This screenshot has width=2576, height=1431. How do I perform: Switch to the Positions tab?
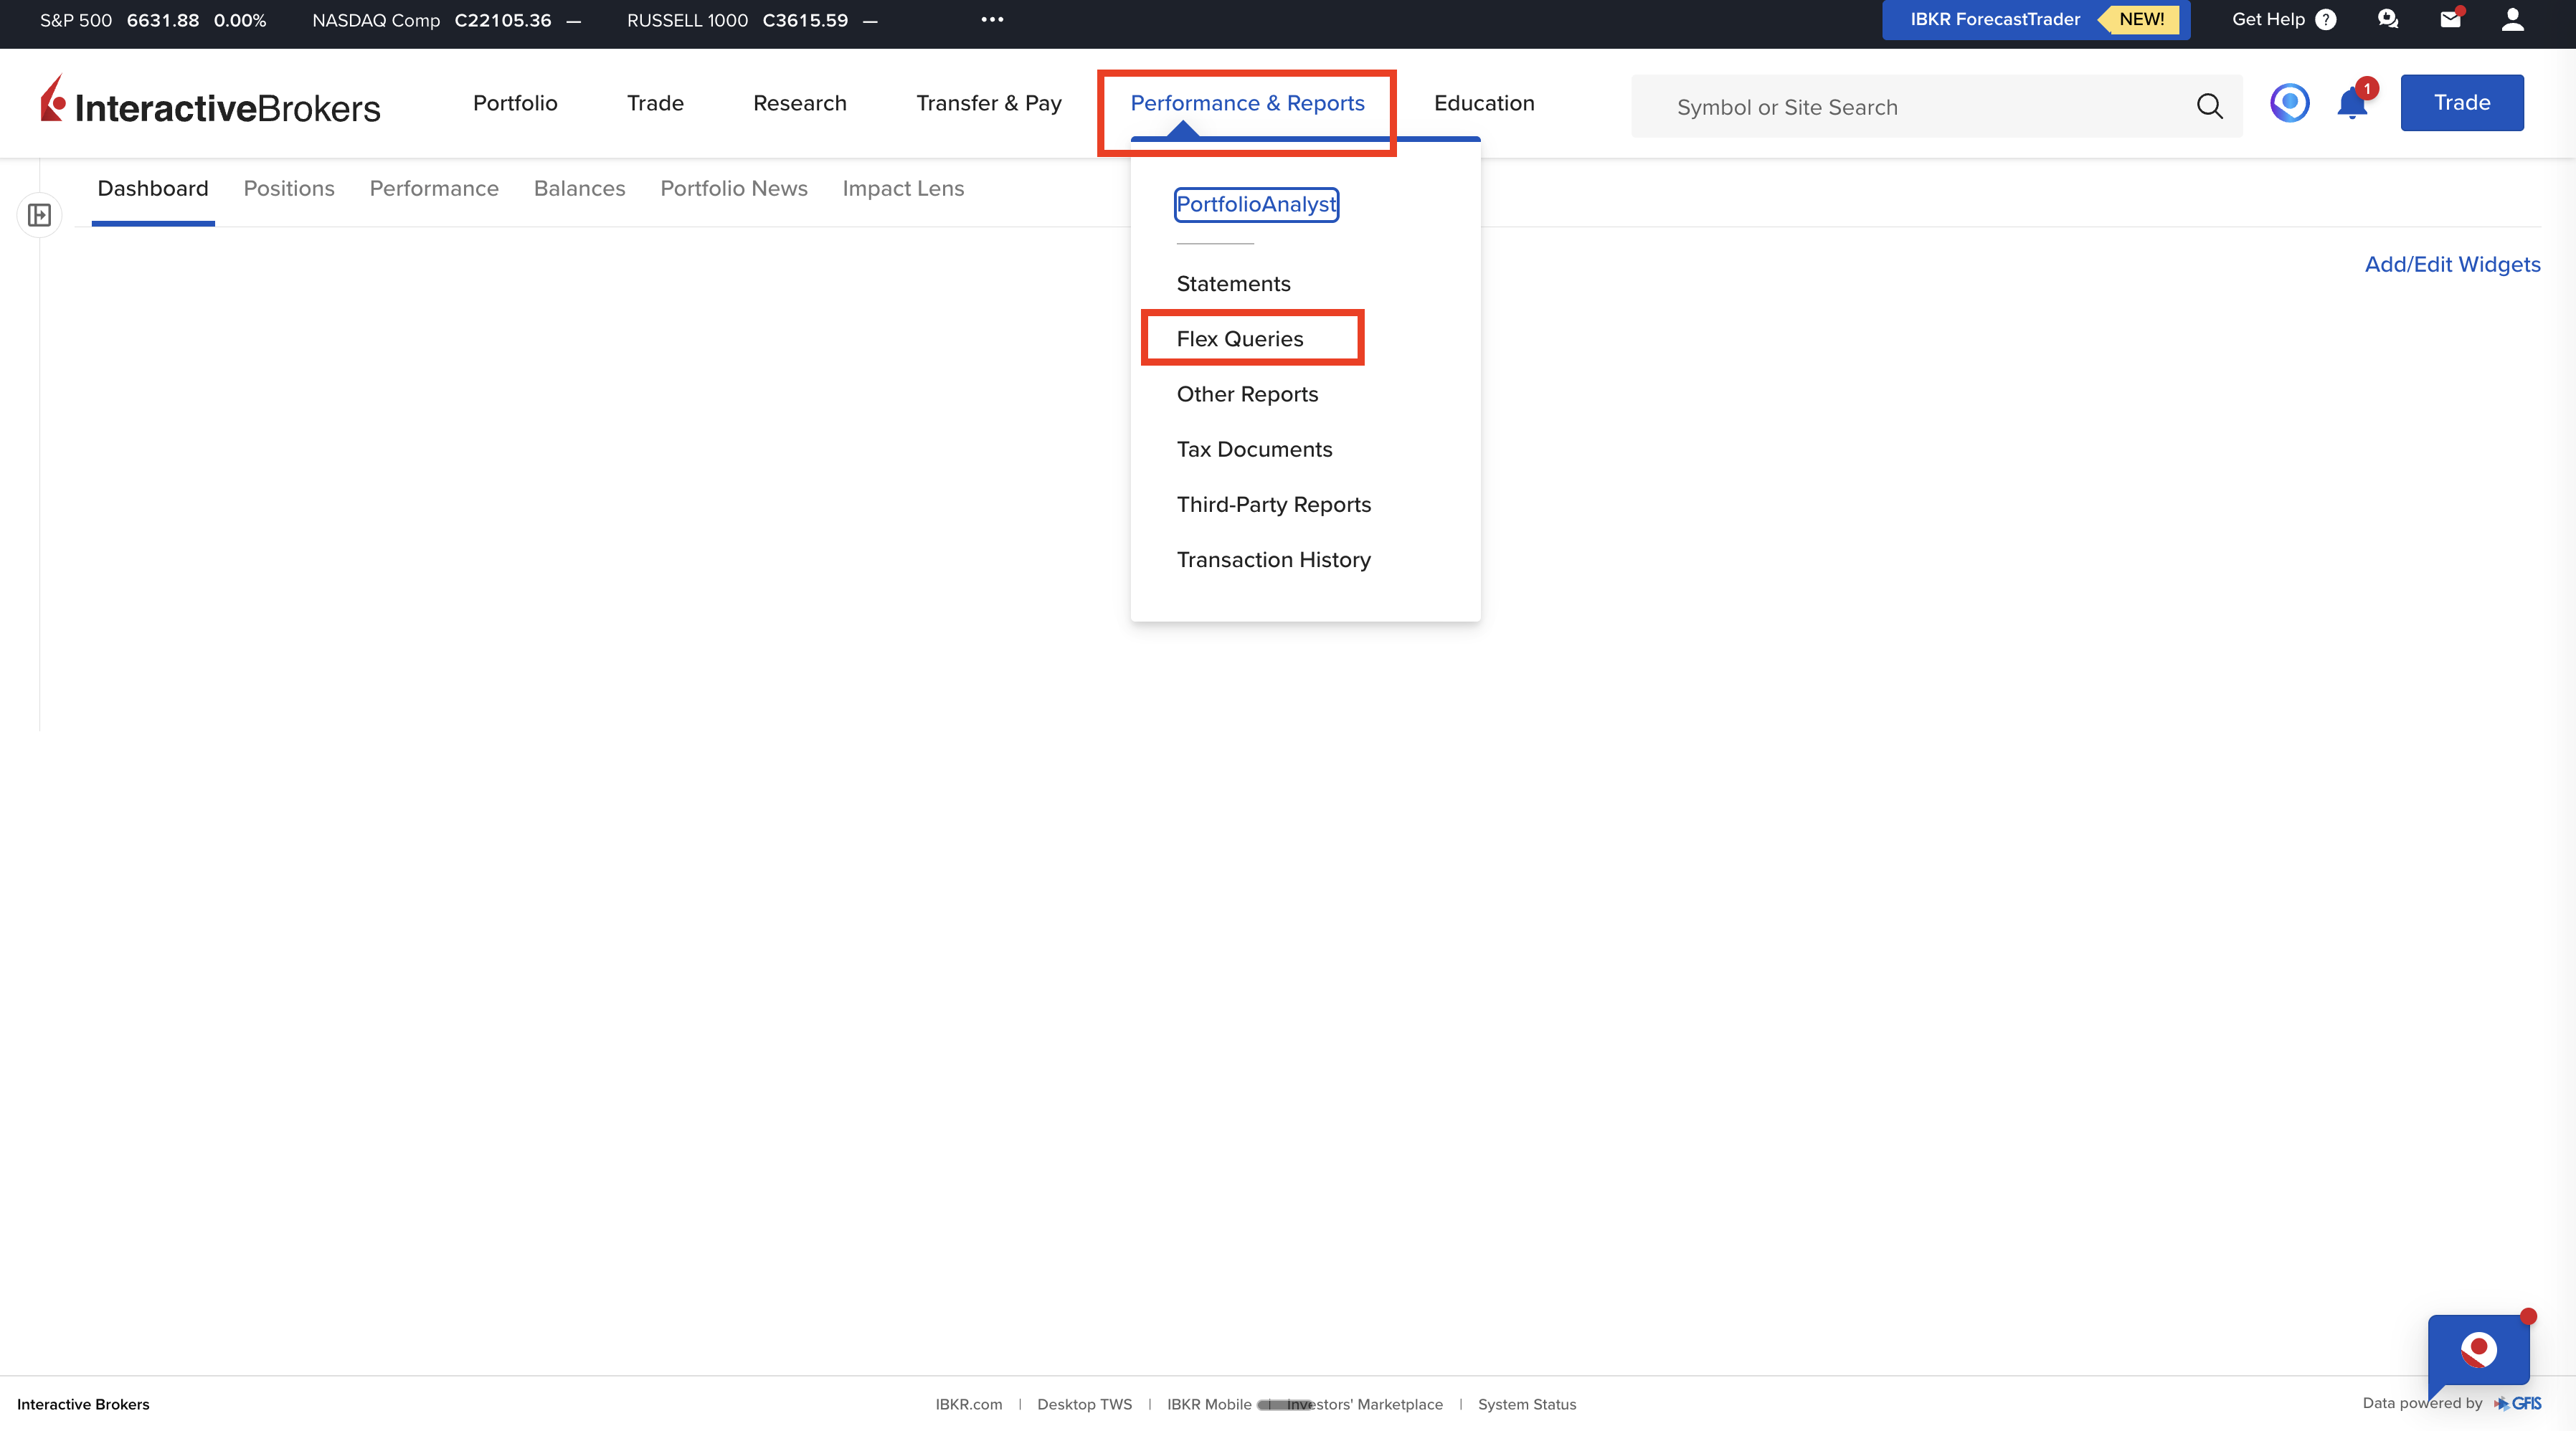click(289, 188)
